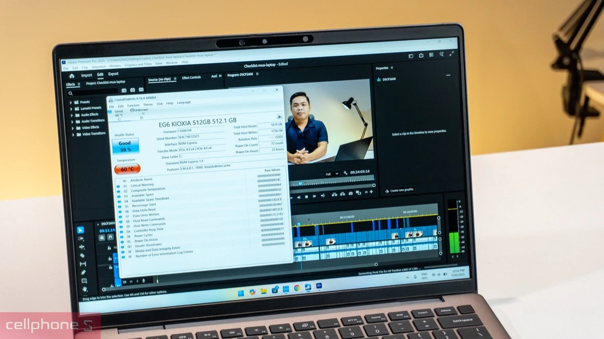Screen dimensions: 604x339
Task: Choose the Track Select Forward tool
Action: tap(81, 239)
